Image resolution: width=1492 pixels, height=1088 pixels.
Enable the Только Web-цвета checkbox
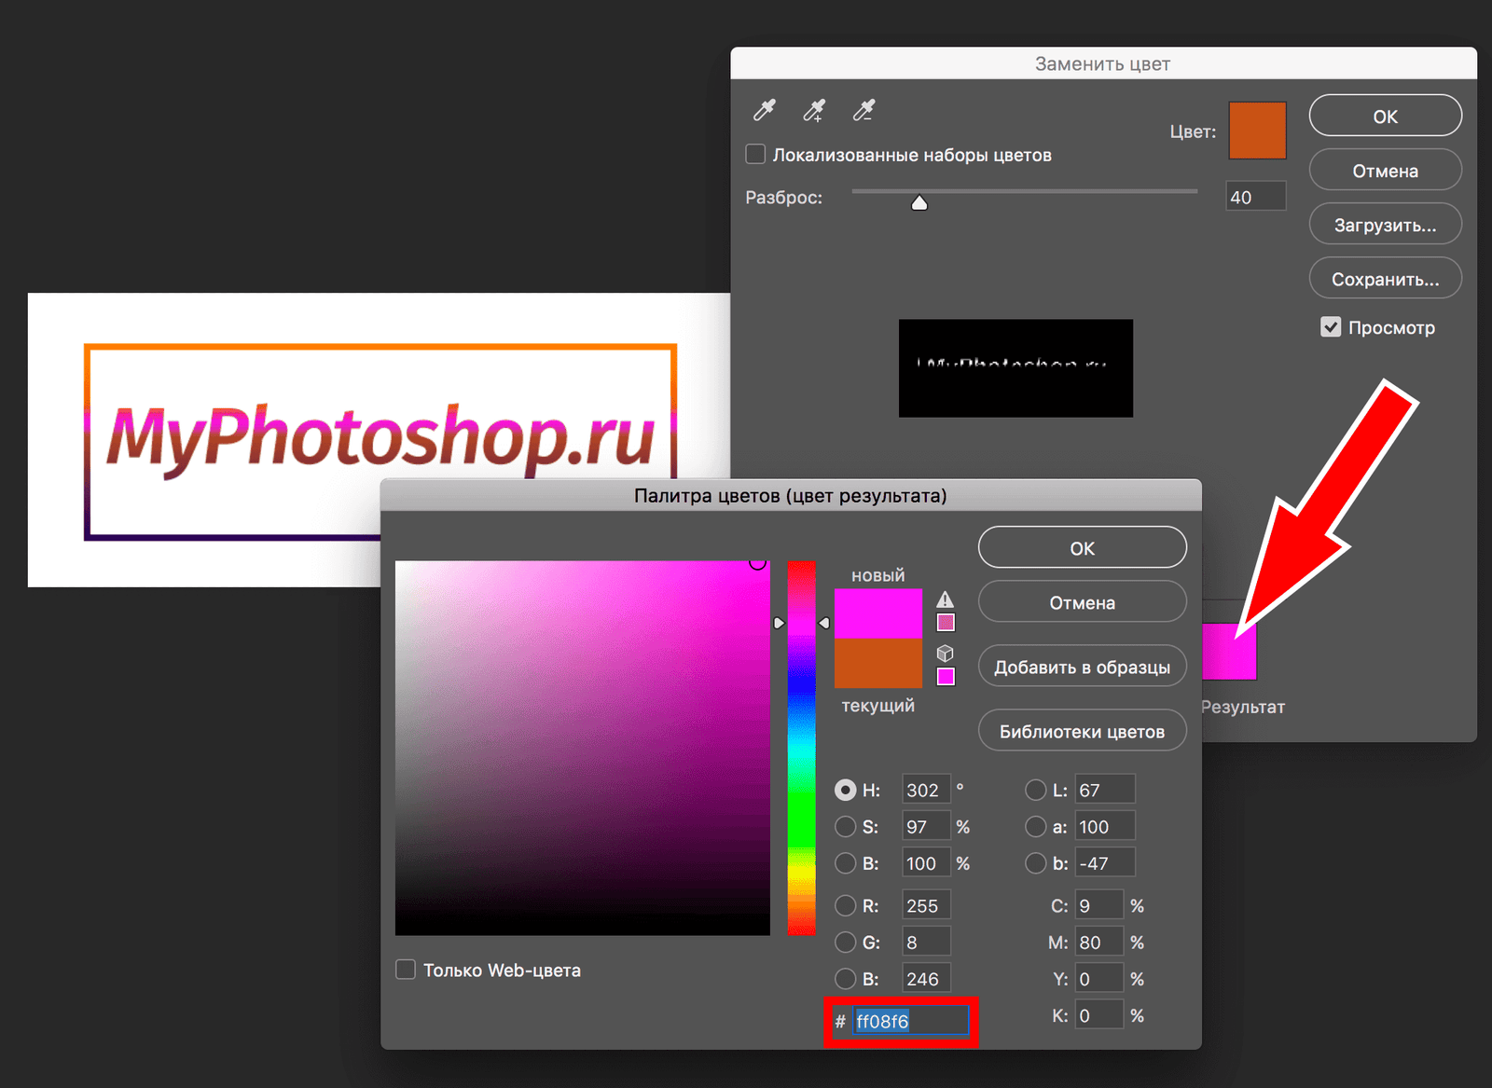406,970
